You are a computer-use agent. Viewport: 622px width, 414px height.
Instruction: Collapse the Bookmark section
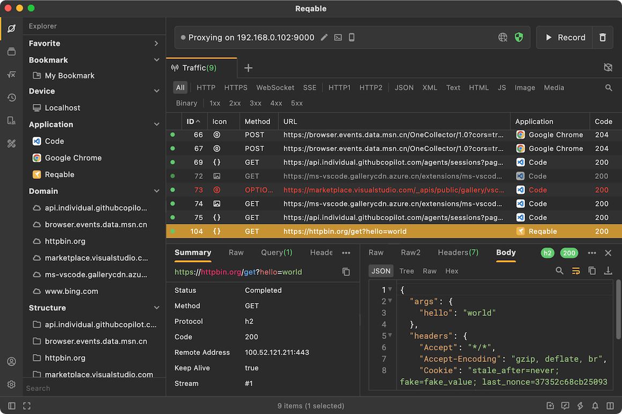pos(156,60)
